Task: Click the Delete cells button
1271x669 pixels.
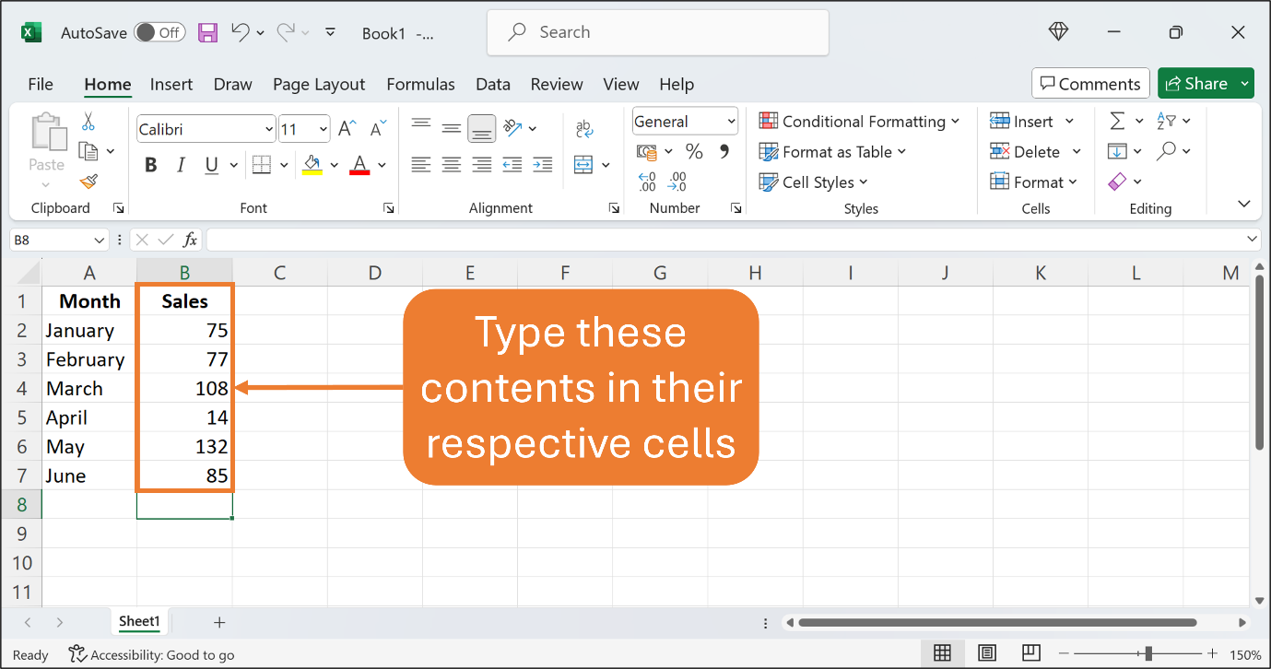Action: coord(1025,152)
